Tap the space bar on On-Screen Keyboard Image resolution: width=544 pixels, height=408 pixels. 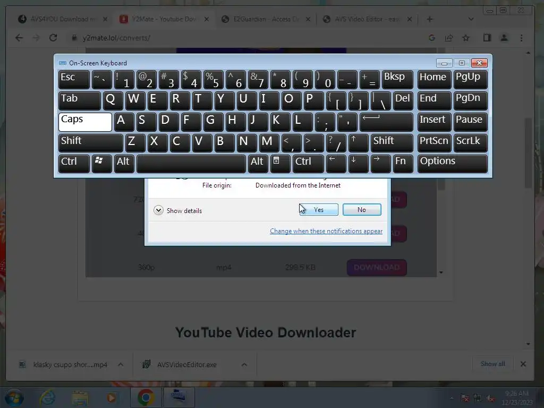(191, 164)
